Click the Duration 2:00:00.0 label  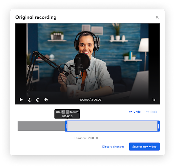(x=87, y=138)
